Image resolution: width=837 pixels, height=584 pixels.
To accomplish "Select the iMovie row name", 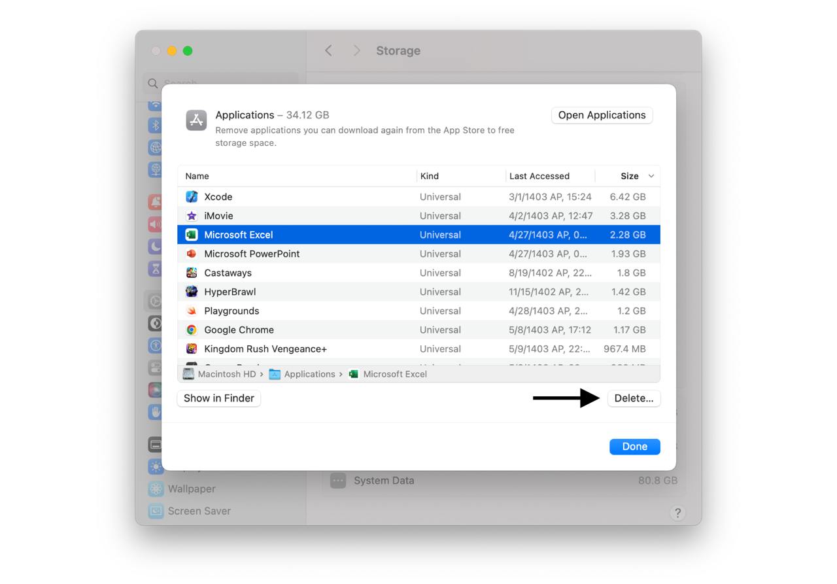I will [x=218, y=216].
